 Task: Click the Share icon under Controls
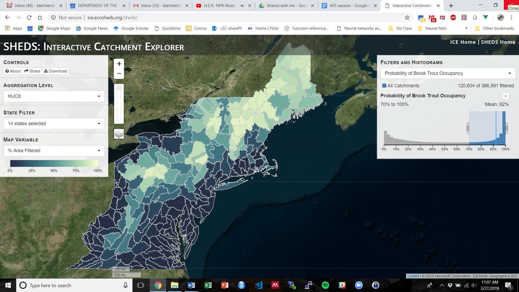(32, 71)
